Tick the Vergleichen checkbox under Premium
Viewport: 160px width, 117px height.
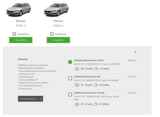[x=52, y=34]
